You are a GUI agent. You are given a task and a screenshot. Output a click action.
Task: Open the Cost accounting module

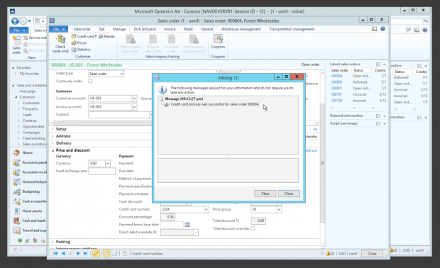pos(30,201)
